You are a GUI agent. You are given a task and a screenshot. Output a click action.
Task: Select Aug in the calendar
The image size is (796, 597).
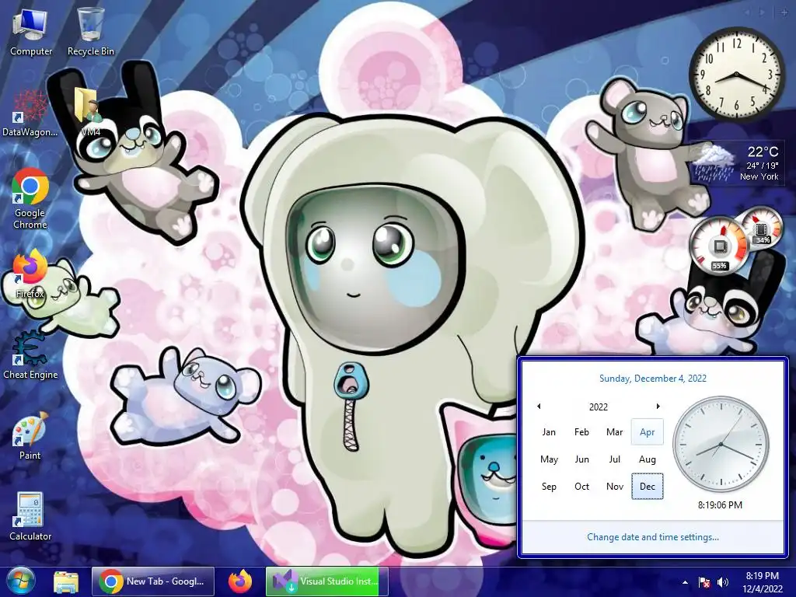[x=648, y=459]
